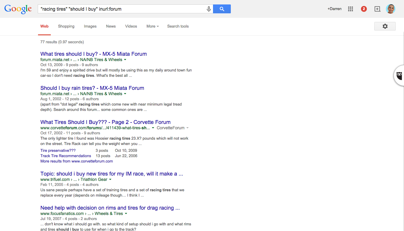
Task: Expand the More search categories menu
Action: click(x=152, y=26)
